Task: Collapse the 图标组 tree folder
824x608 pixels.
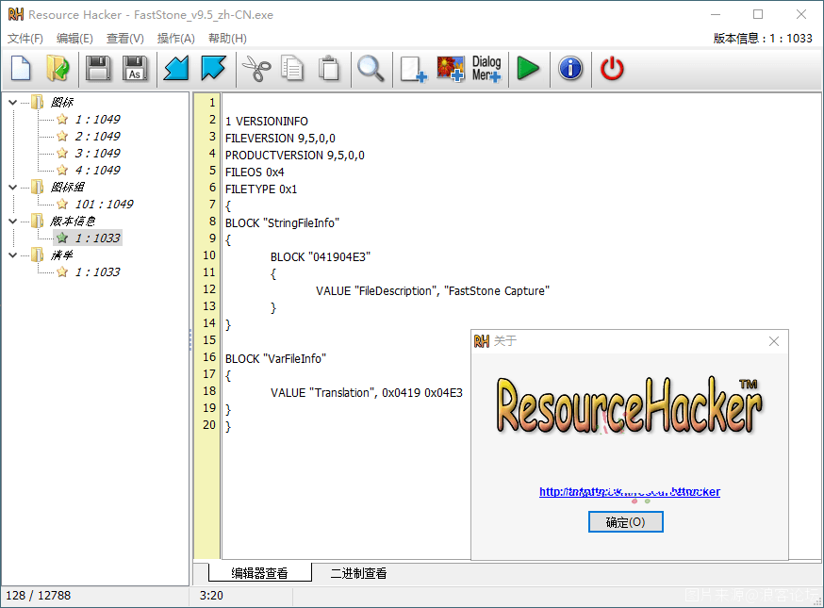Action: point(12,187)
